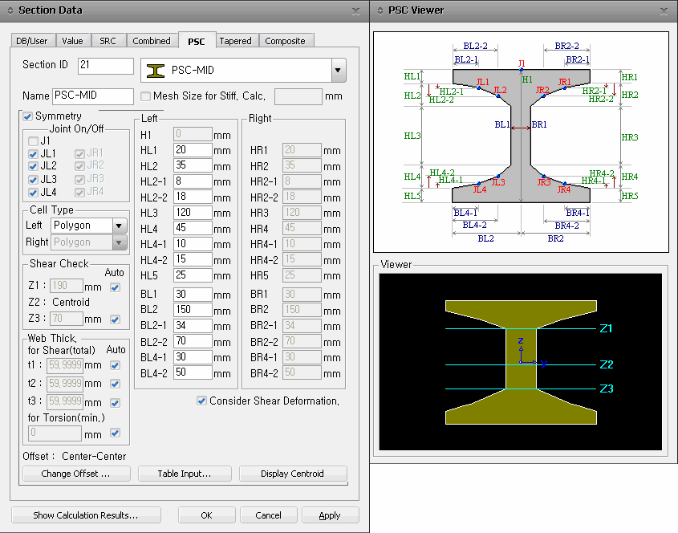Click the Cancel button
The height and width of the screenshot is (533, 678).
tap(269, 515)
